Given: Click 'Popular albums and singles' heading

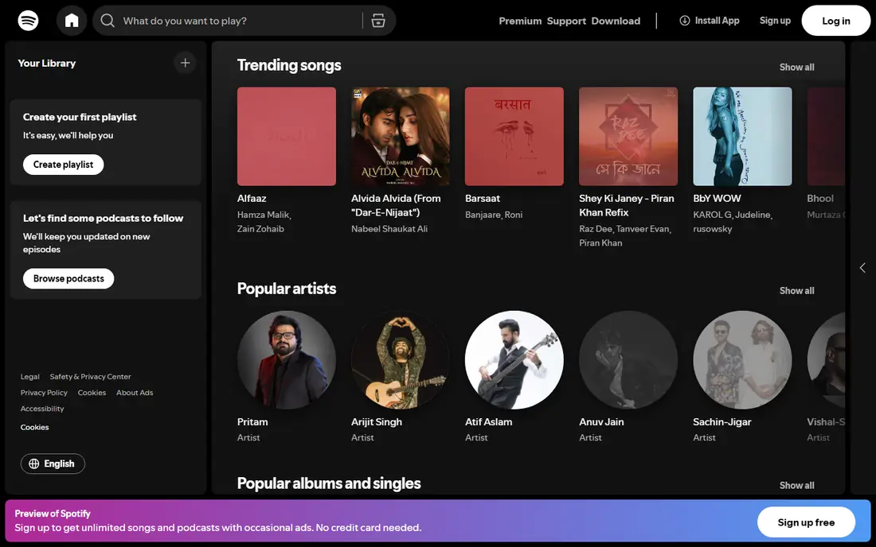Looking at the screenshot, I should click(x=329, y=483).
